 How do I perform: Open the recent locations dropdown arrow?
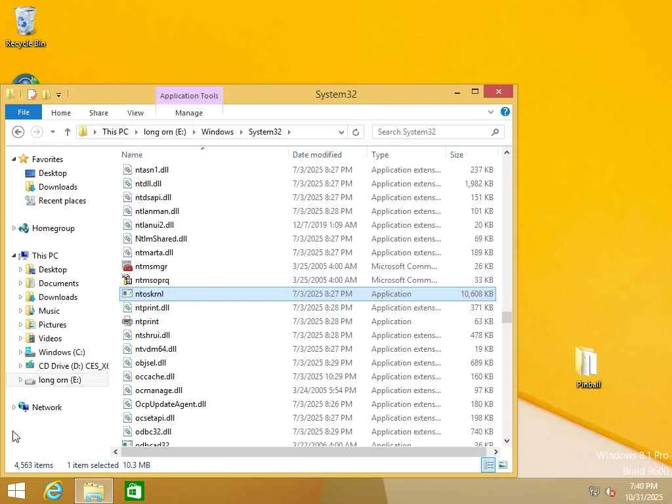[52, 132]
